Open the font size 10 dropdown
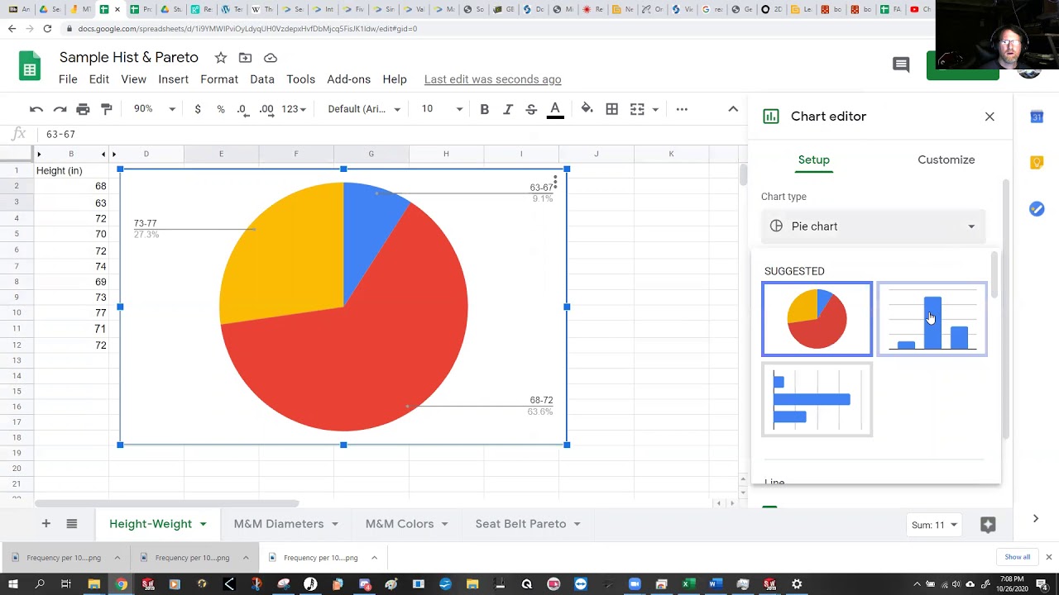The image size is (1059, 595). click(442, 109)
